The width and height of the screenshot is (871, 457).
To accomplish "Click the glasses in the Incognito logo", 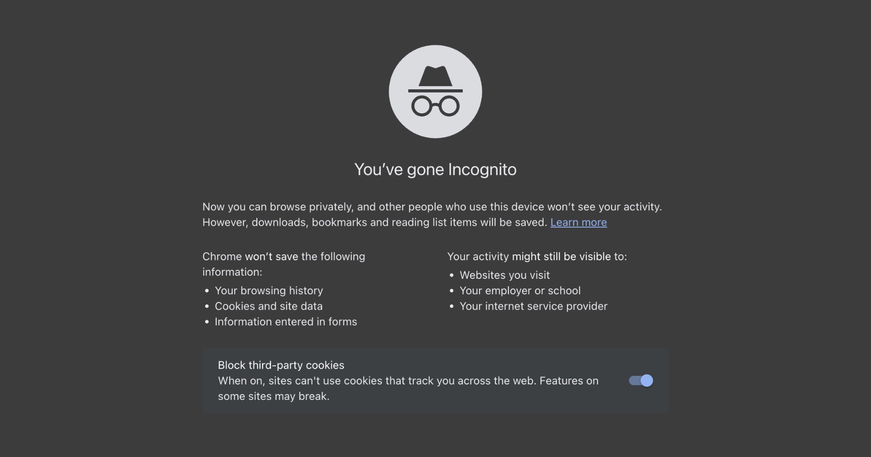I will pyautogui.click(x=435, y=106).
